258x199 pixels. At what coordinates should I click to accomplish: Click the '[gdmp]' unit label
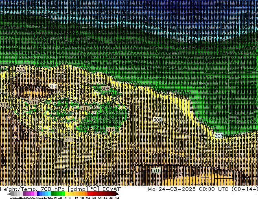point(78,189)
